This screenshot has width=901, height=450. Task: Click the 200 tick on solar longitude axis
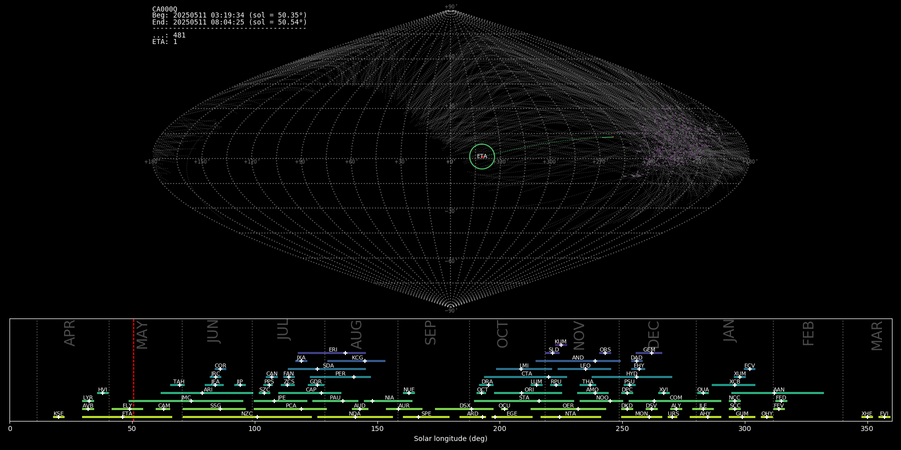[x=500, y=428]
